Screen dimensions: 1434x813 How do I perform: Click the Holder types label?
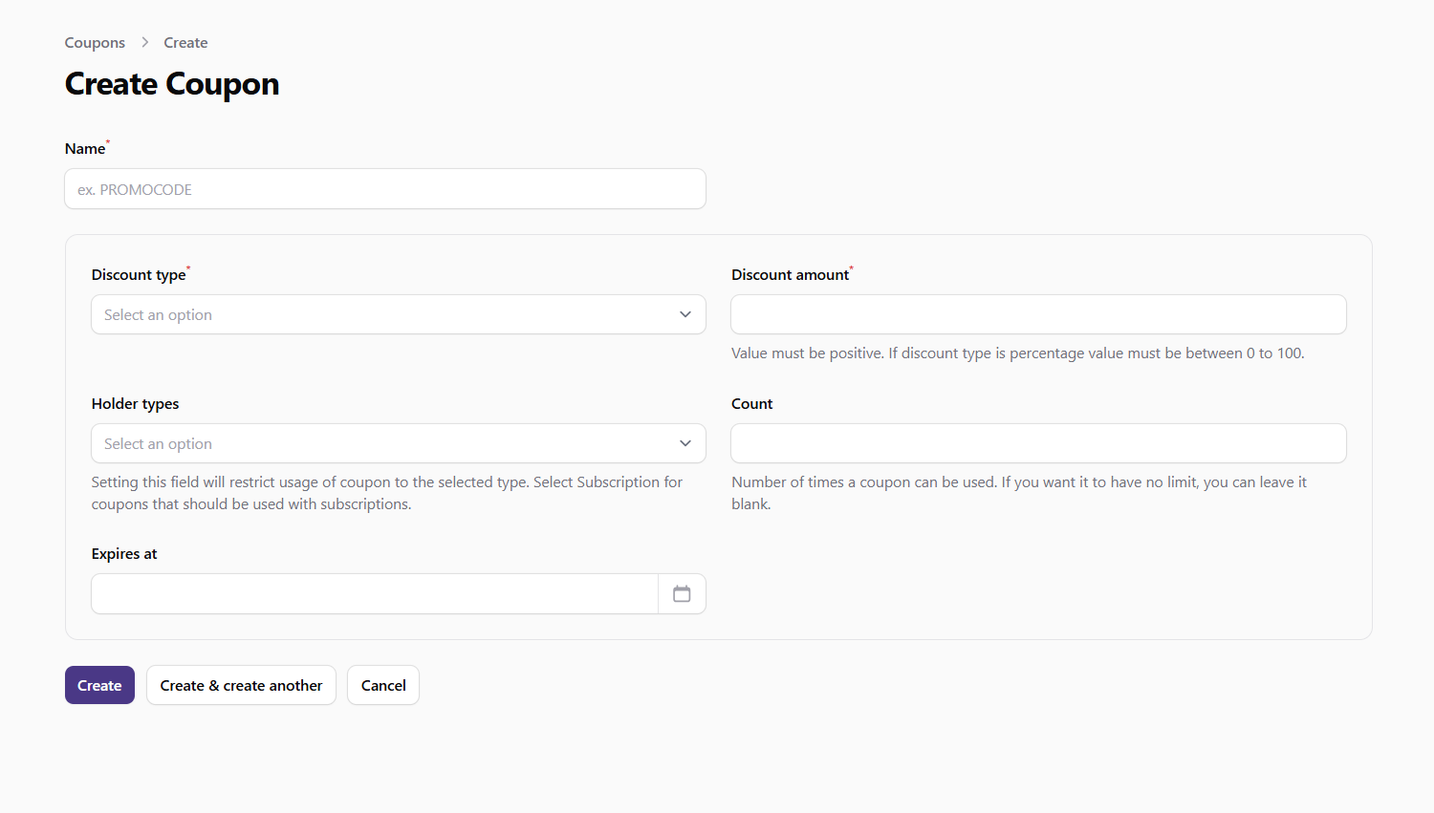tap(135, 404)
